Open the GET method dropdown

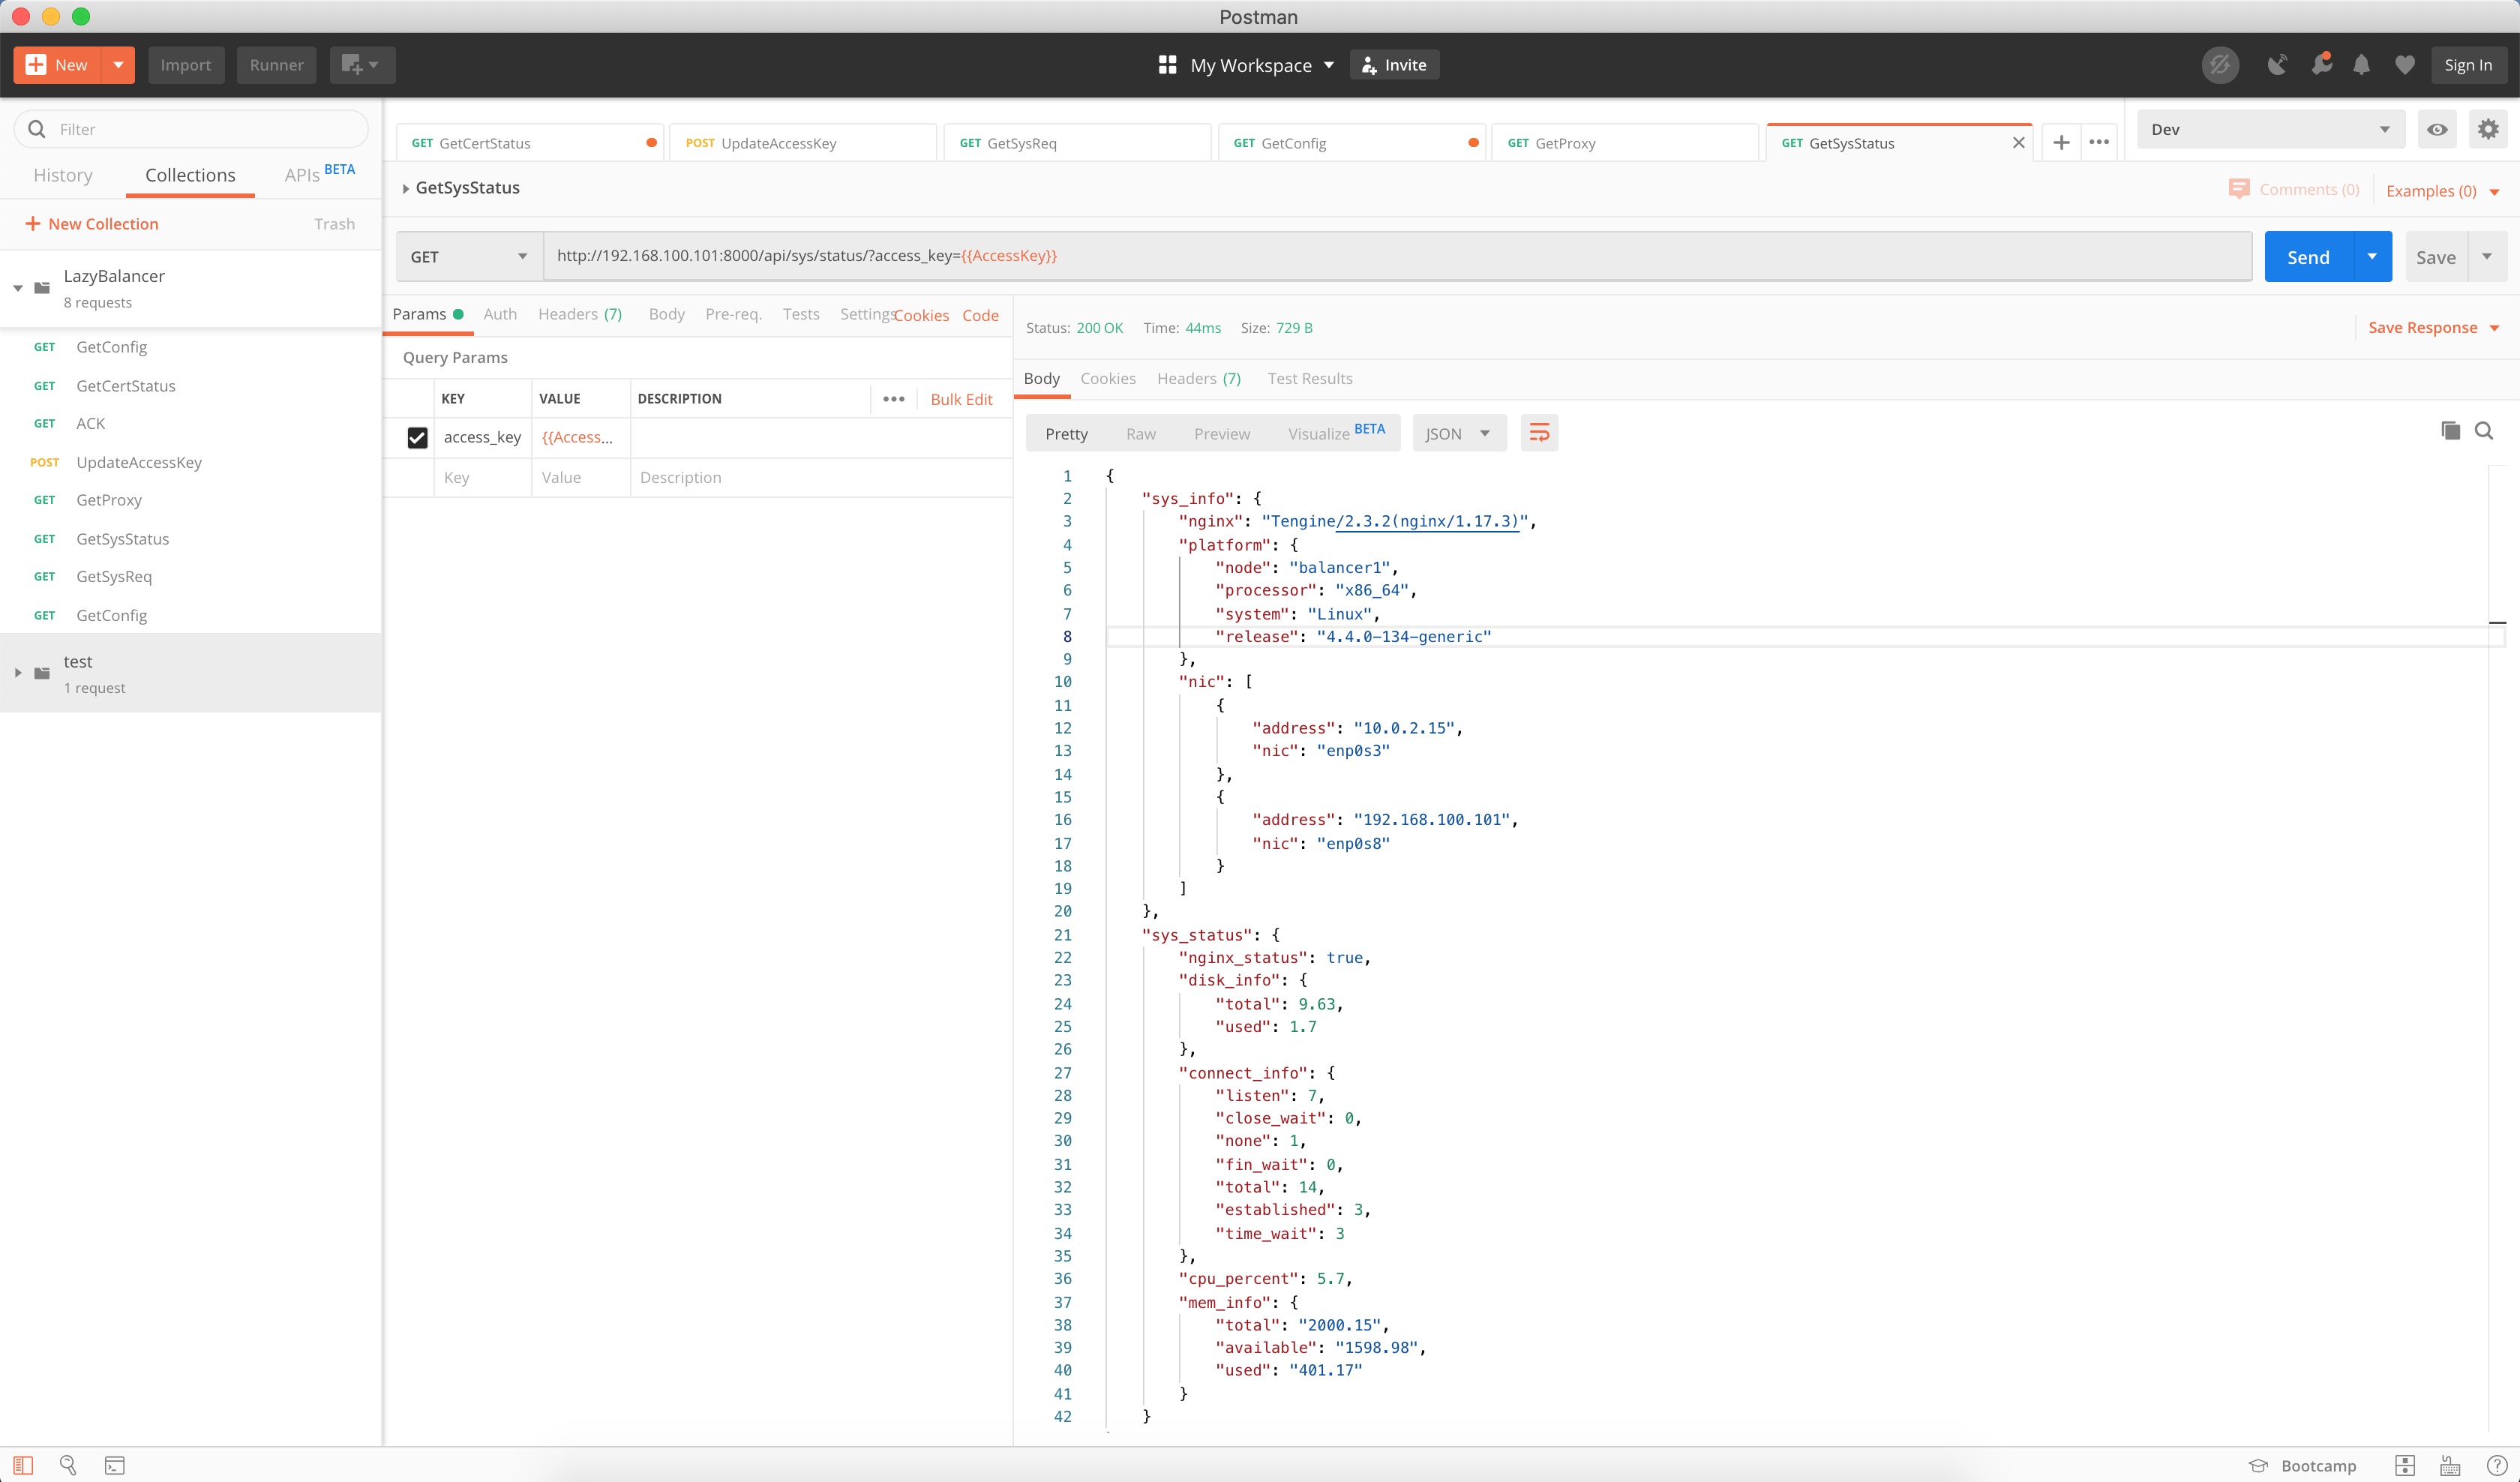[468, 257]
